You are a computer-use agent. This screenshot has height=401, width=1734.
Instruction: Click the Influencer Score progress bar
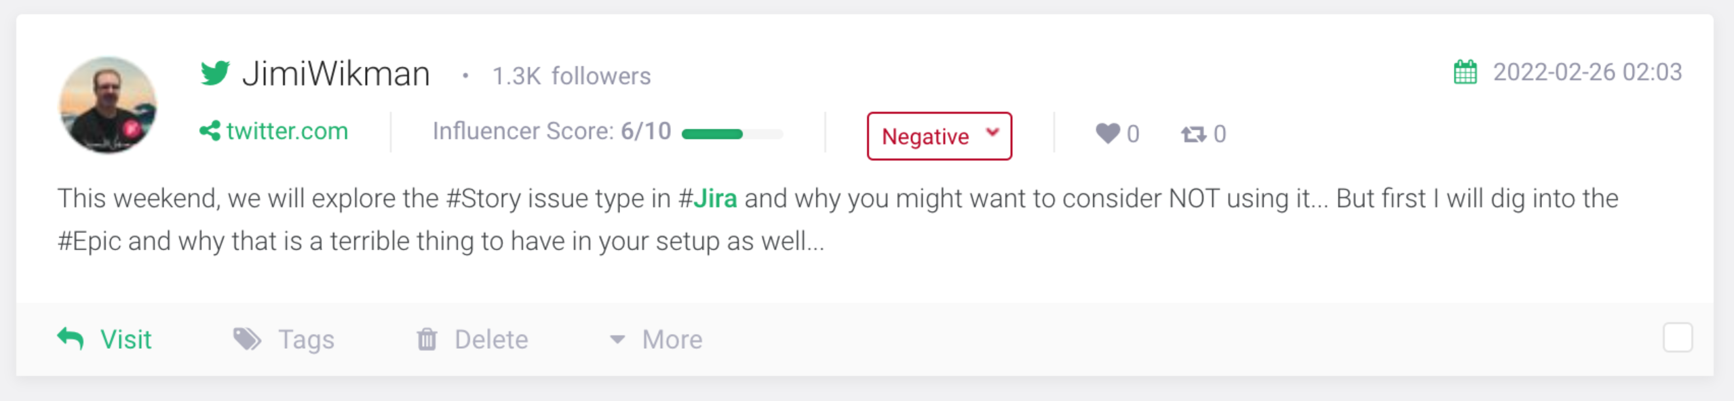(x=732, y=134)
